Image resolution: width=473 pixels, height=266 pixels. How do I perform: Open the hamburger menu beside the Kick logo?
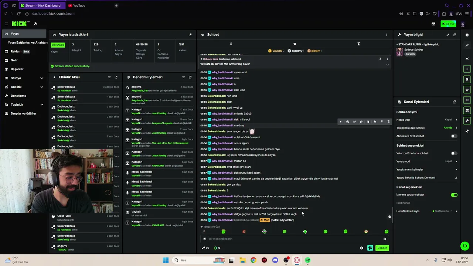click(6, 24)
